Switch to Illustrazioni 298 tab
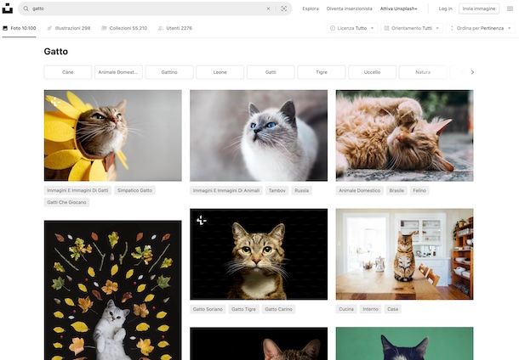This screenshot has width=519, height=360. pyautogui.click(x=69, y=28)
